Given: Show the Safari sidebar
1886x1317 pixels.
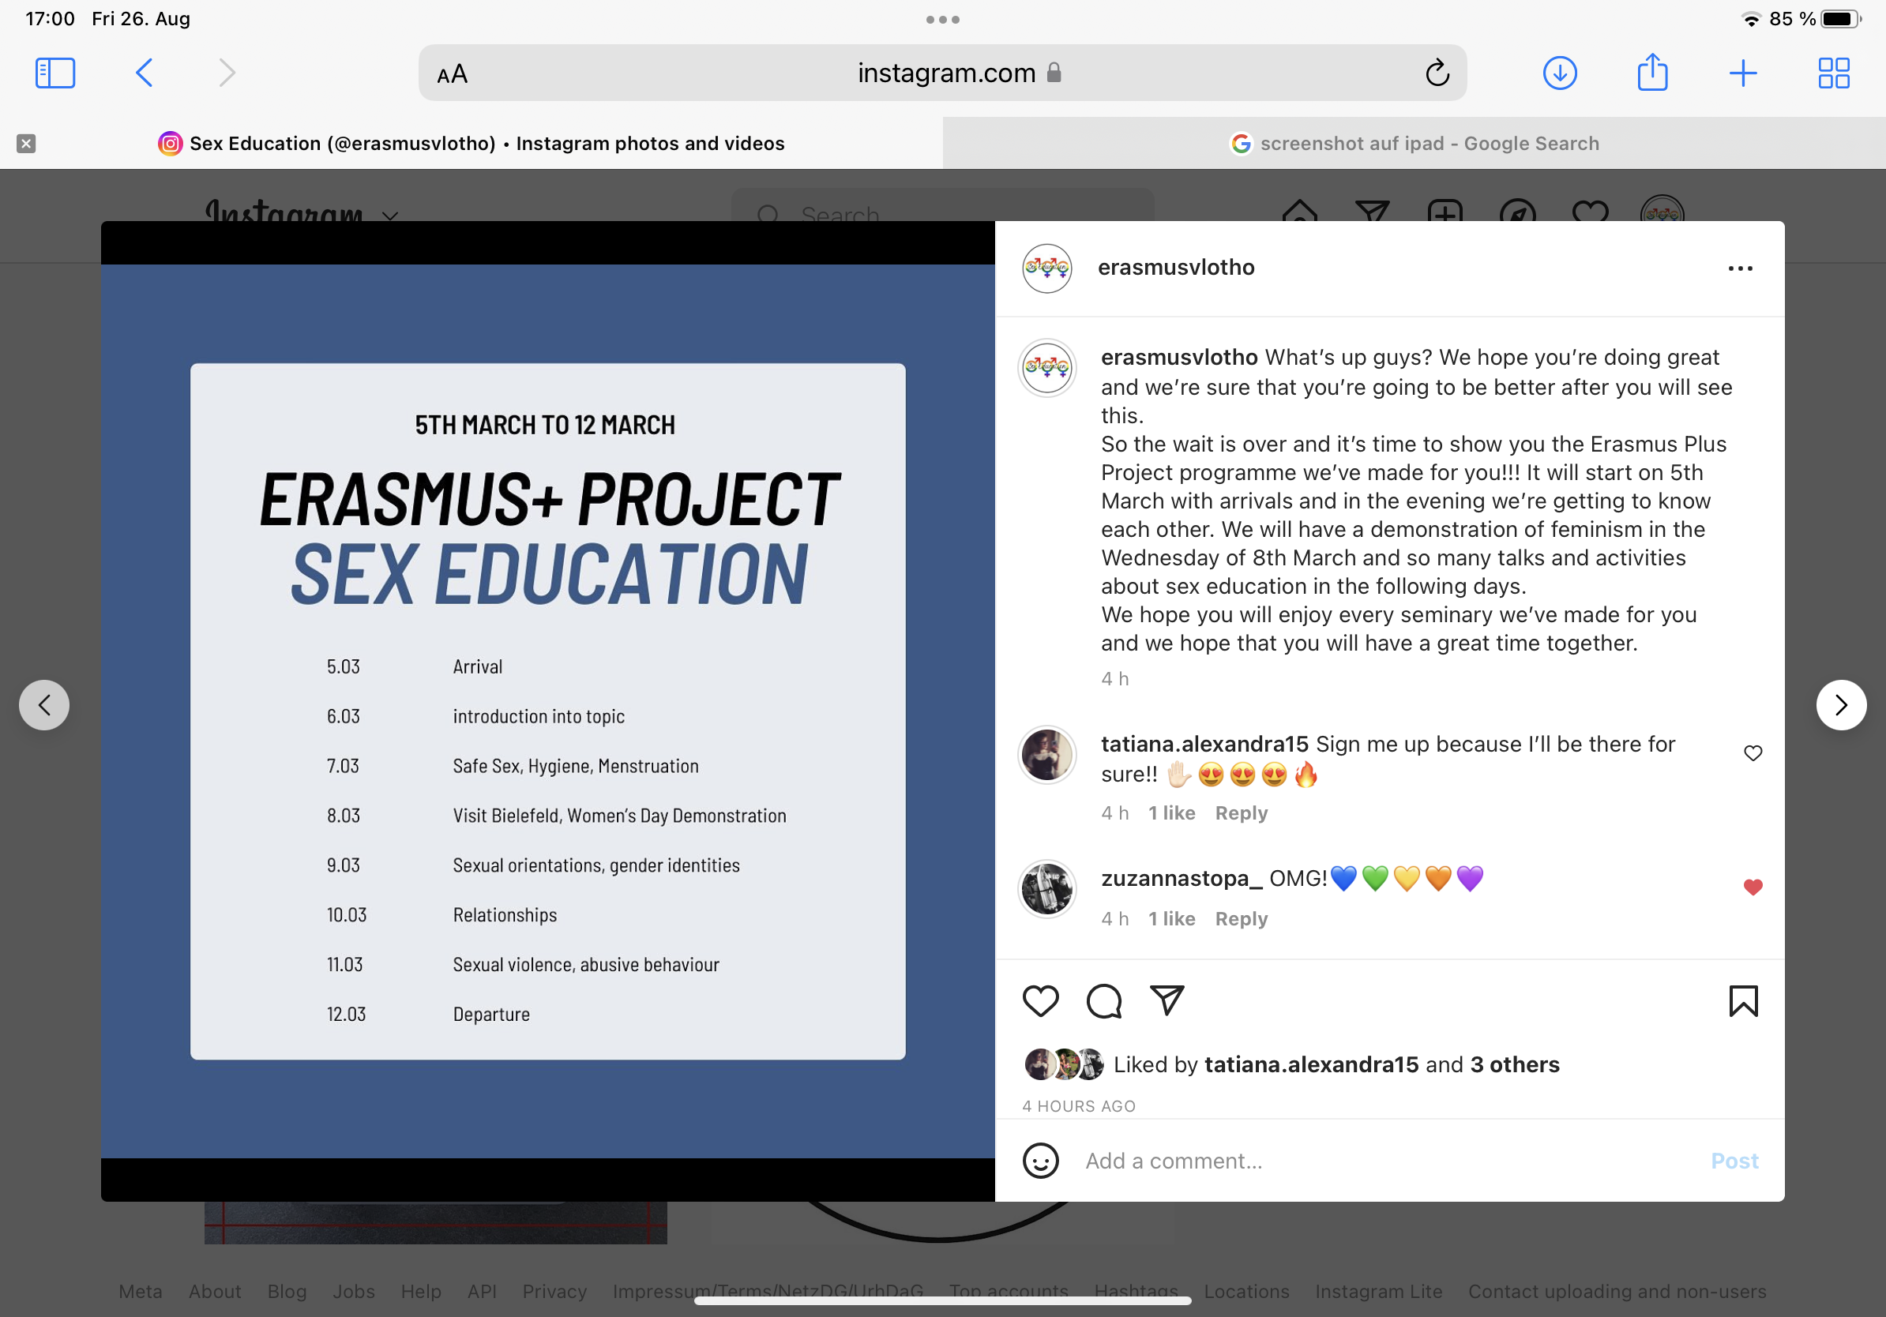Looking at the screenshot, I should pos(55,73).
